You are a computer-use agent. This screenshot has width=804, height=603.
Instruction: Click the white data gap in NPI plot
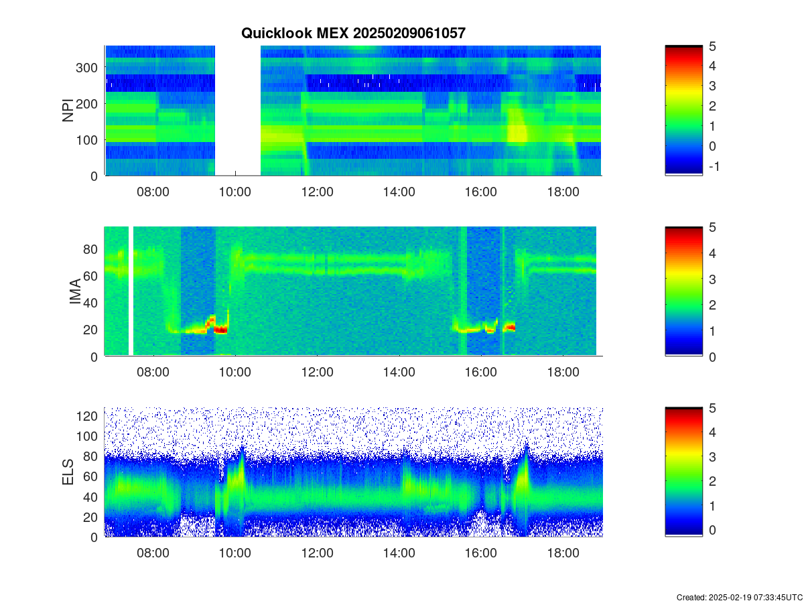pyautogui.click(x=238, y=111)
